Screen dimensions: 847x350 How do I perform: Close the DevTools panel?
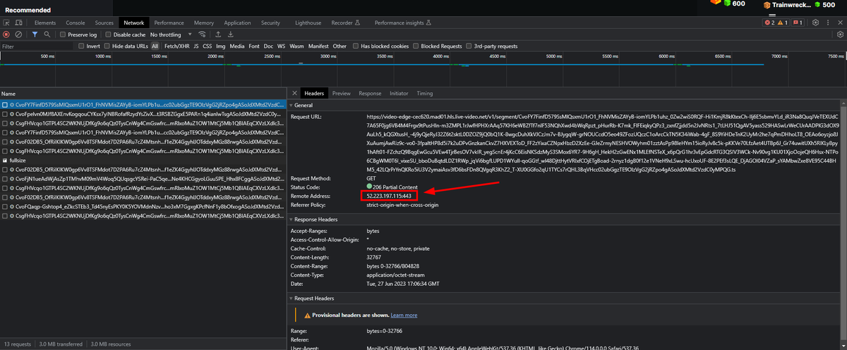pos(840,23)
